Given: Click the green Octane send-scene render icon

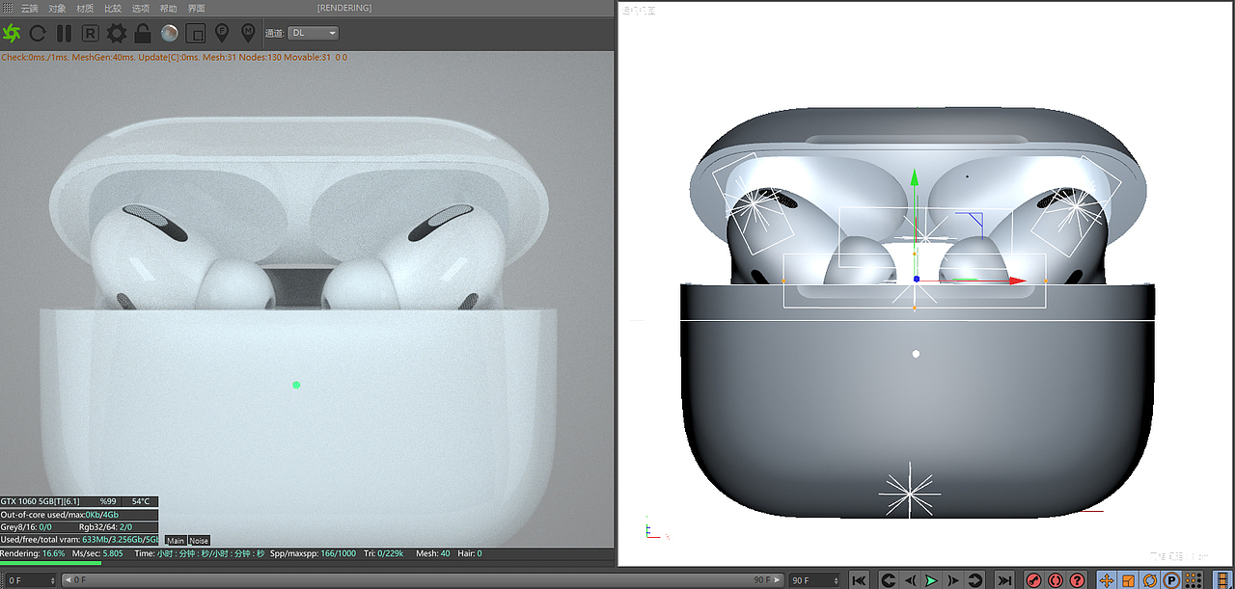Looking at the screenshot, I should tap(12, 34).
